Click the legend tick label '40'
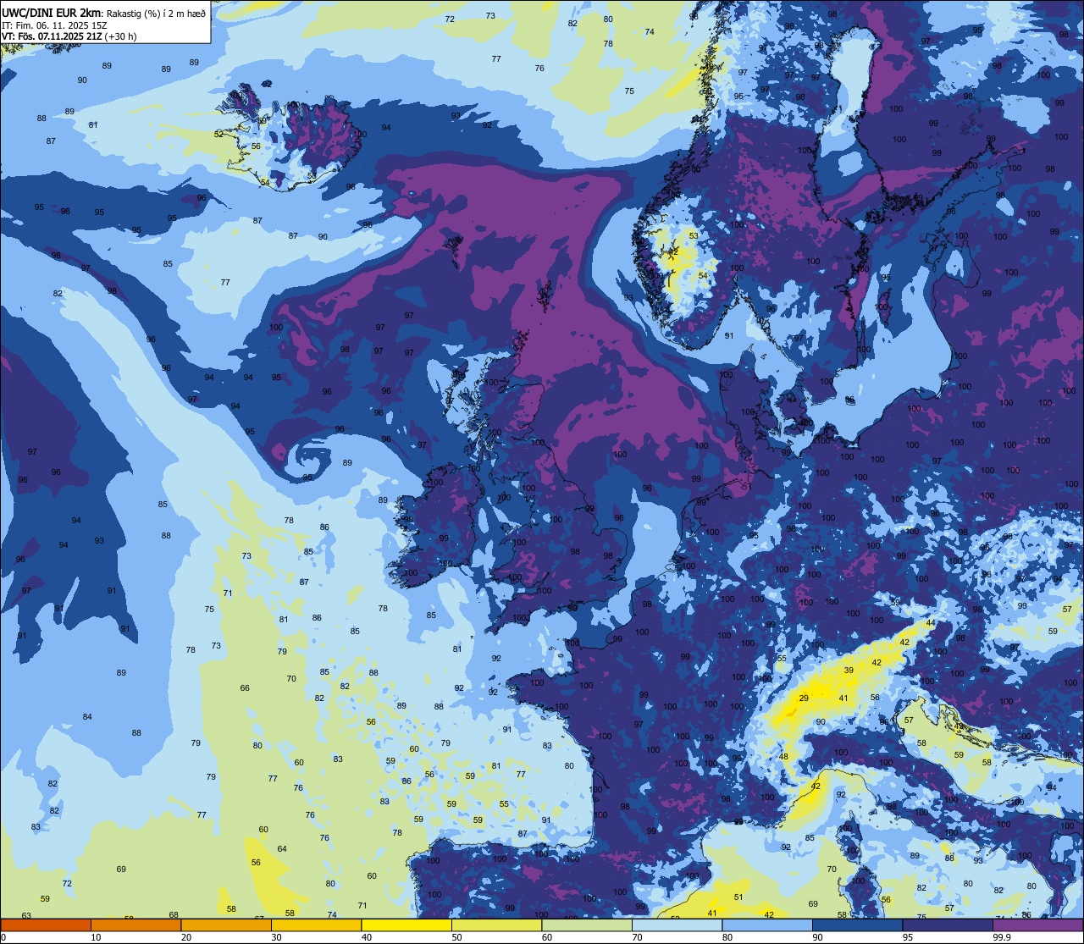1084x944 pixels. click(367, 937)
